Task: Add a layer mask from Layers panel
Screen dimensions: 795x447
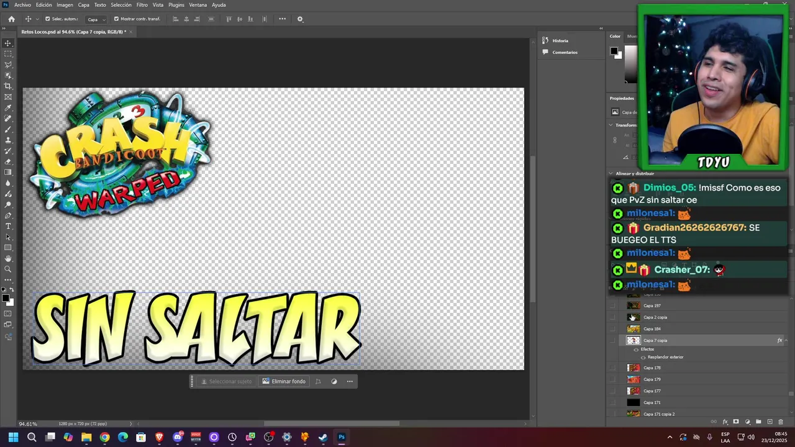Action: pos(736,422)
